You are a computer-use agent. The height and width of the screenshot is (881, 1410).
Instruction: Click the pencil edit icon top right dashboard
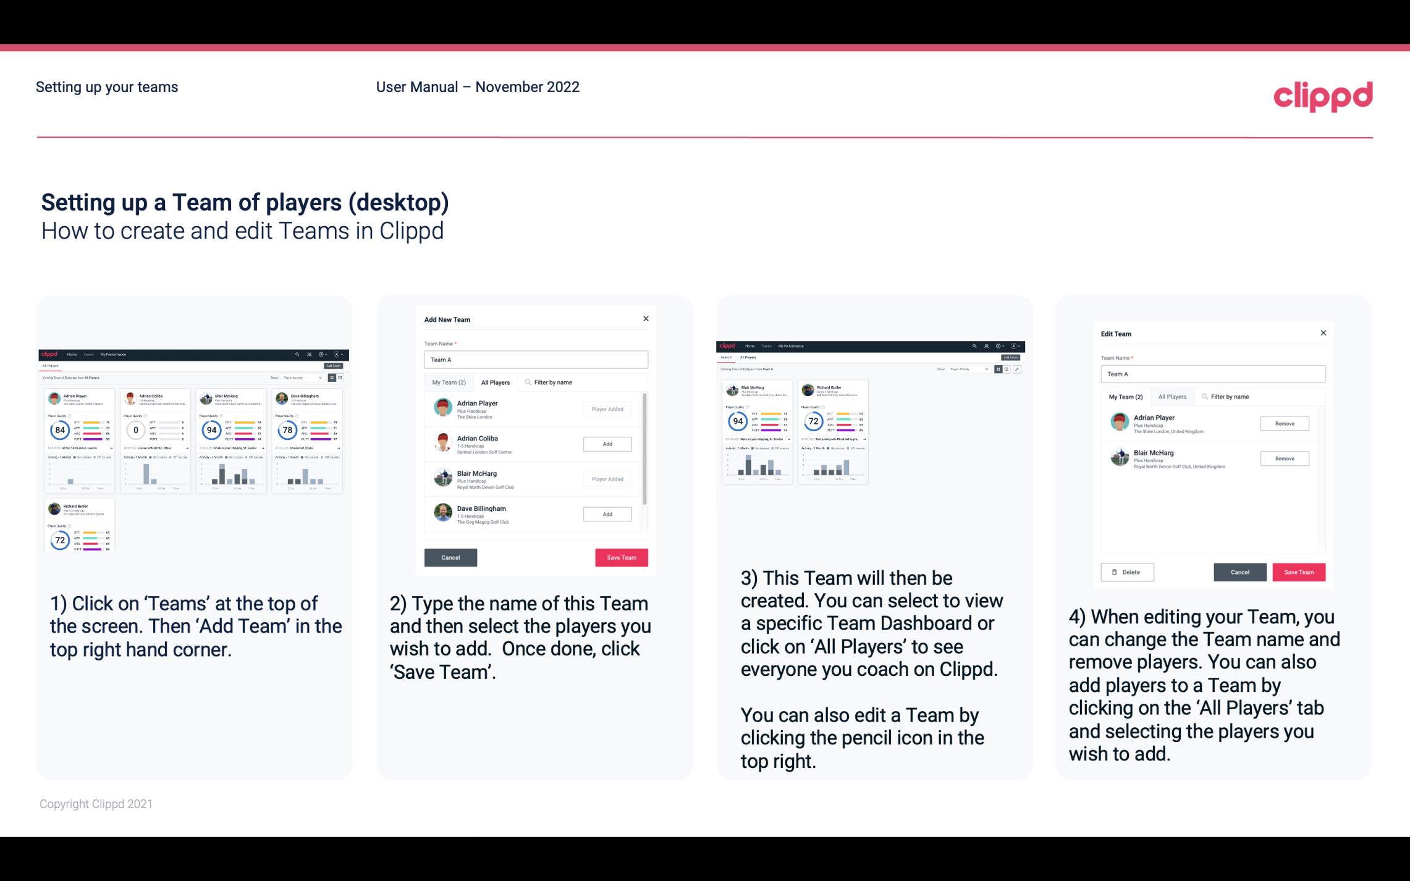[1017, 369]
